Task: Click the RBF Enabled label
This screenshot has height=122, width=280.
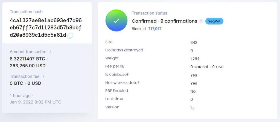Action: click(116, 91)
